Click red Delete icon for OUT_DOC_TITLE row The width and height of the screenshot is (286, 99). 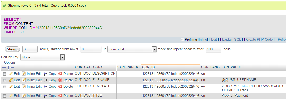[x=60, y=96]
